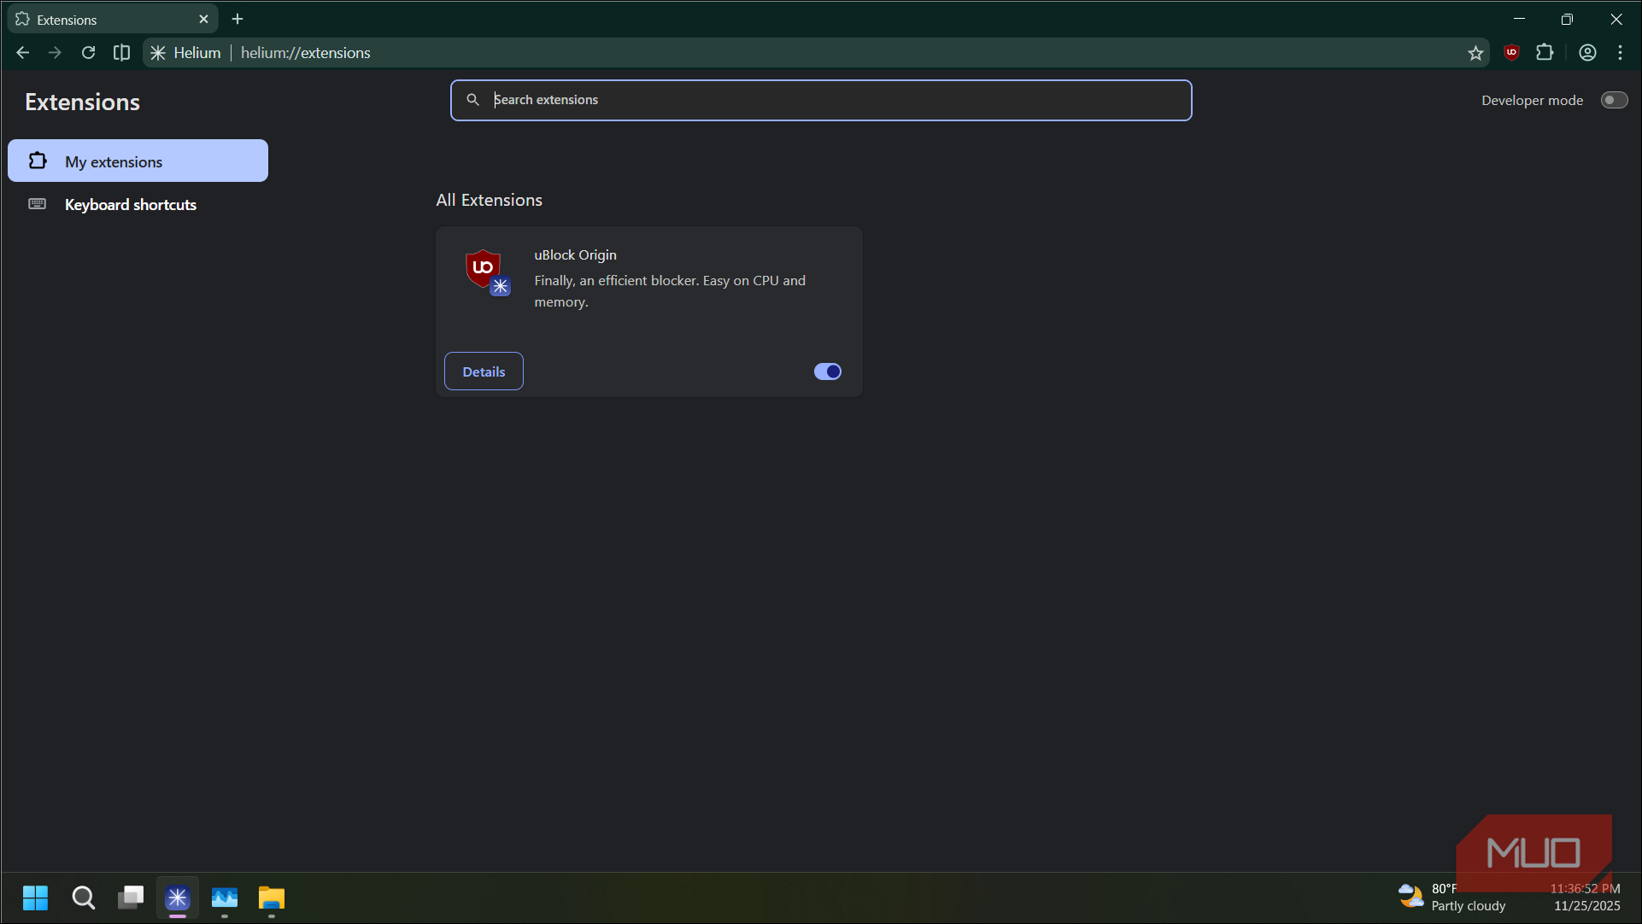Open the extensions puzzle menu in toolbar
This screenshot has height=924, width=1642.
(x=1545, y=53)
